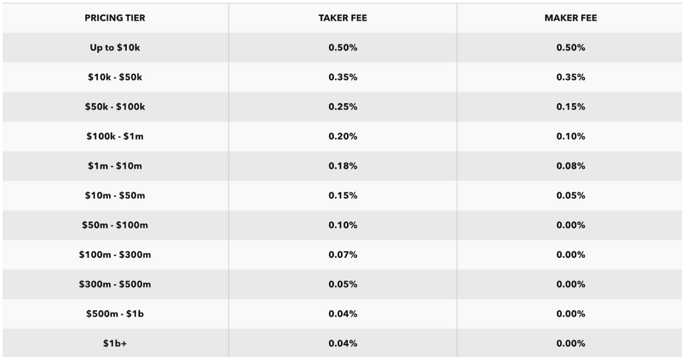
Task: Select the '$300m - $500m' tier label
Action: tap(115, 284)
